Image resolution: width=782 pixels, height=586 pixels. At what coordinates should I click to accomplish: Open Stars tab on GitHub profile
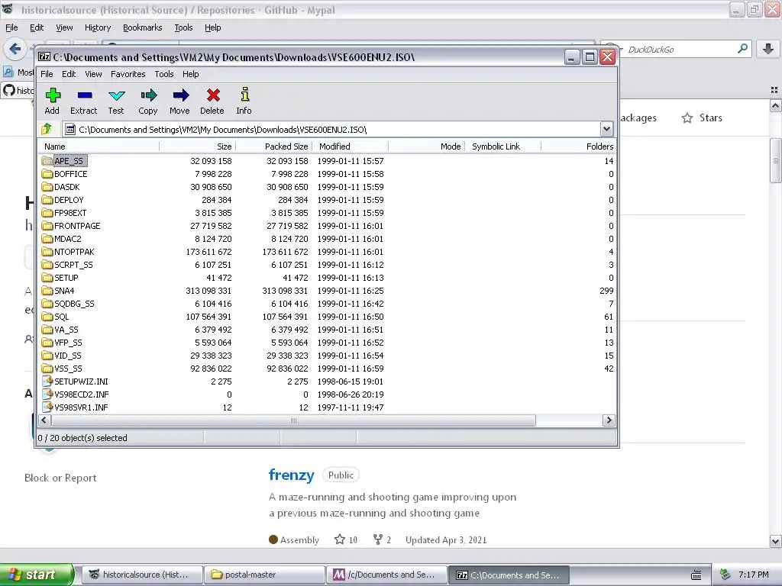[x=703, y=118]
